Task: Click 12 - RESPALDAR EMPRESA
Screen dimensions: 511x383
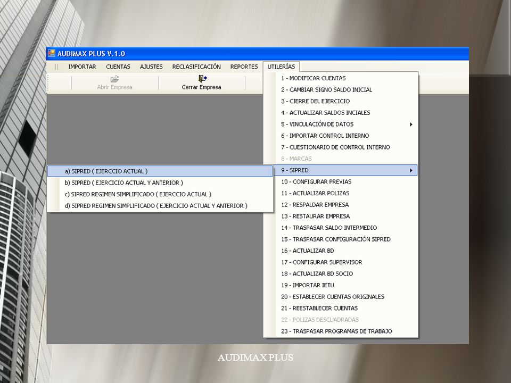Action: (x=341, y=205)
